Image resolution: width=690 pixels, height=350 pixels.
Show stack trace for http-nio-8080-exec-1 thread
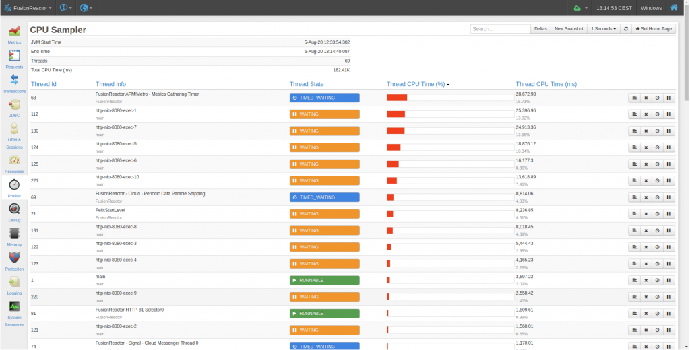click(x=635, y=114)
